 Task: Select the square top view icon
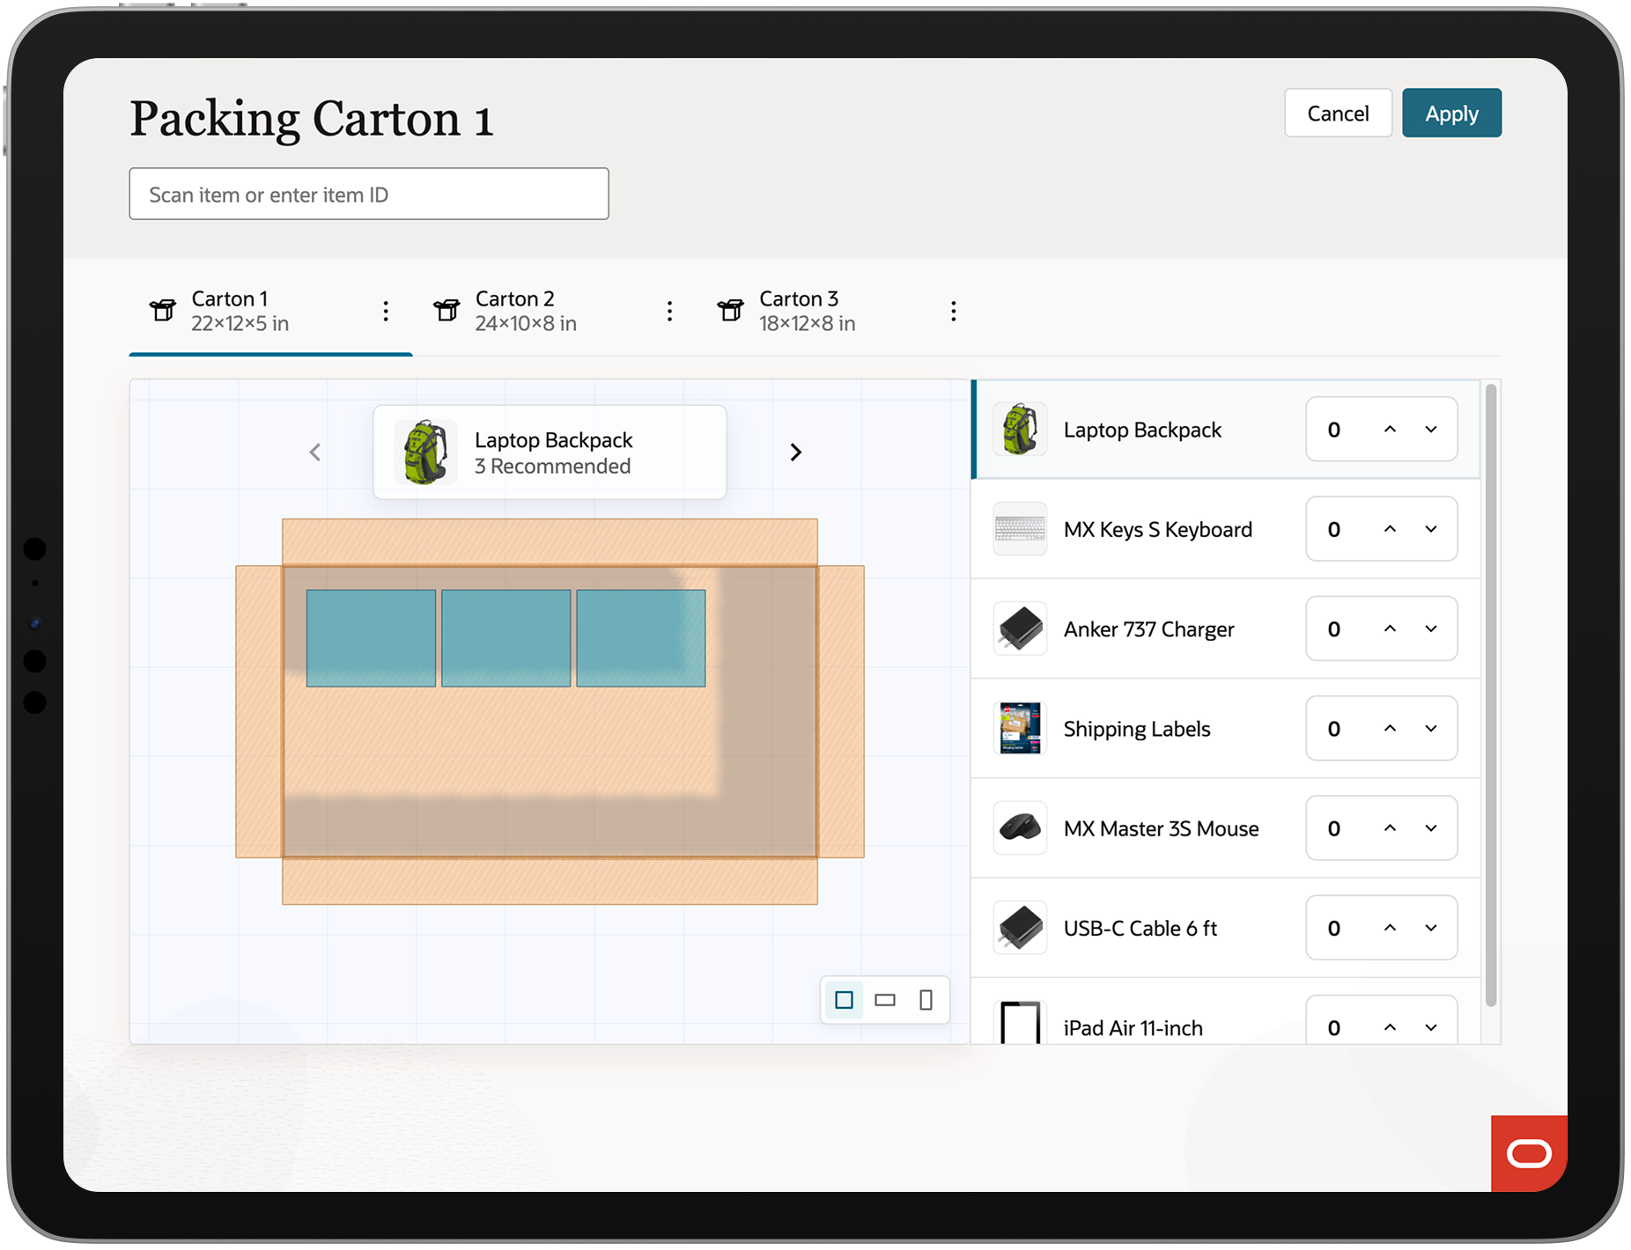pos(844,1000)
